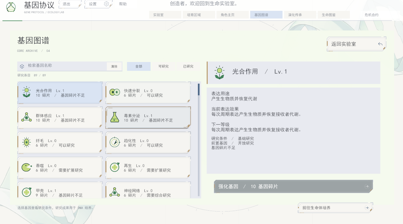Click 强化基因 10 基因碎片 button
The height and width of the screenshot is (224, 403).
[293, 186]
